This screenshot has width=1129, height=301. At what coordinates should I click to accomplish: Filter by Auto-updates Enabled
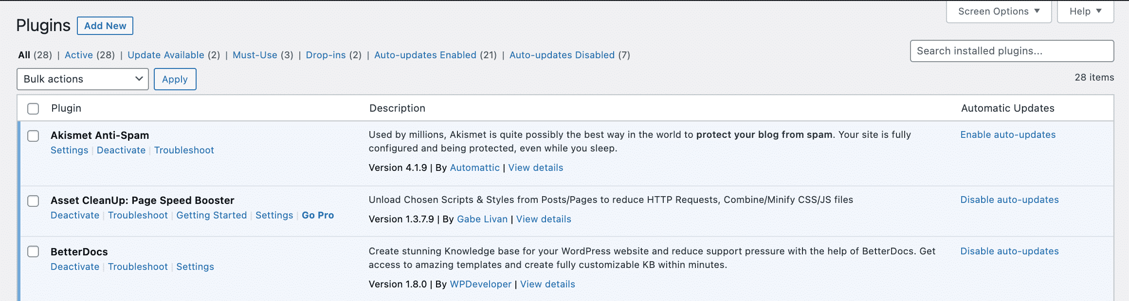425,55
